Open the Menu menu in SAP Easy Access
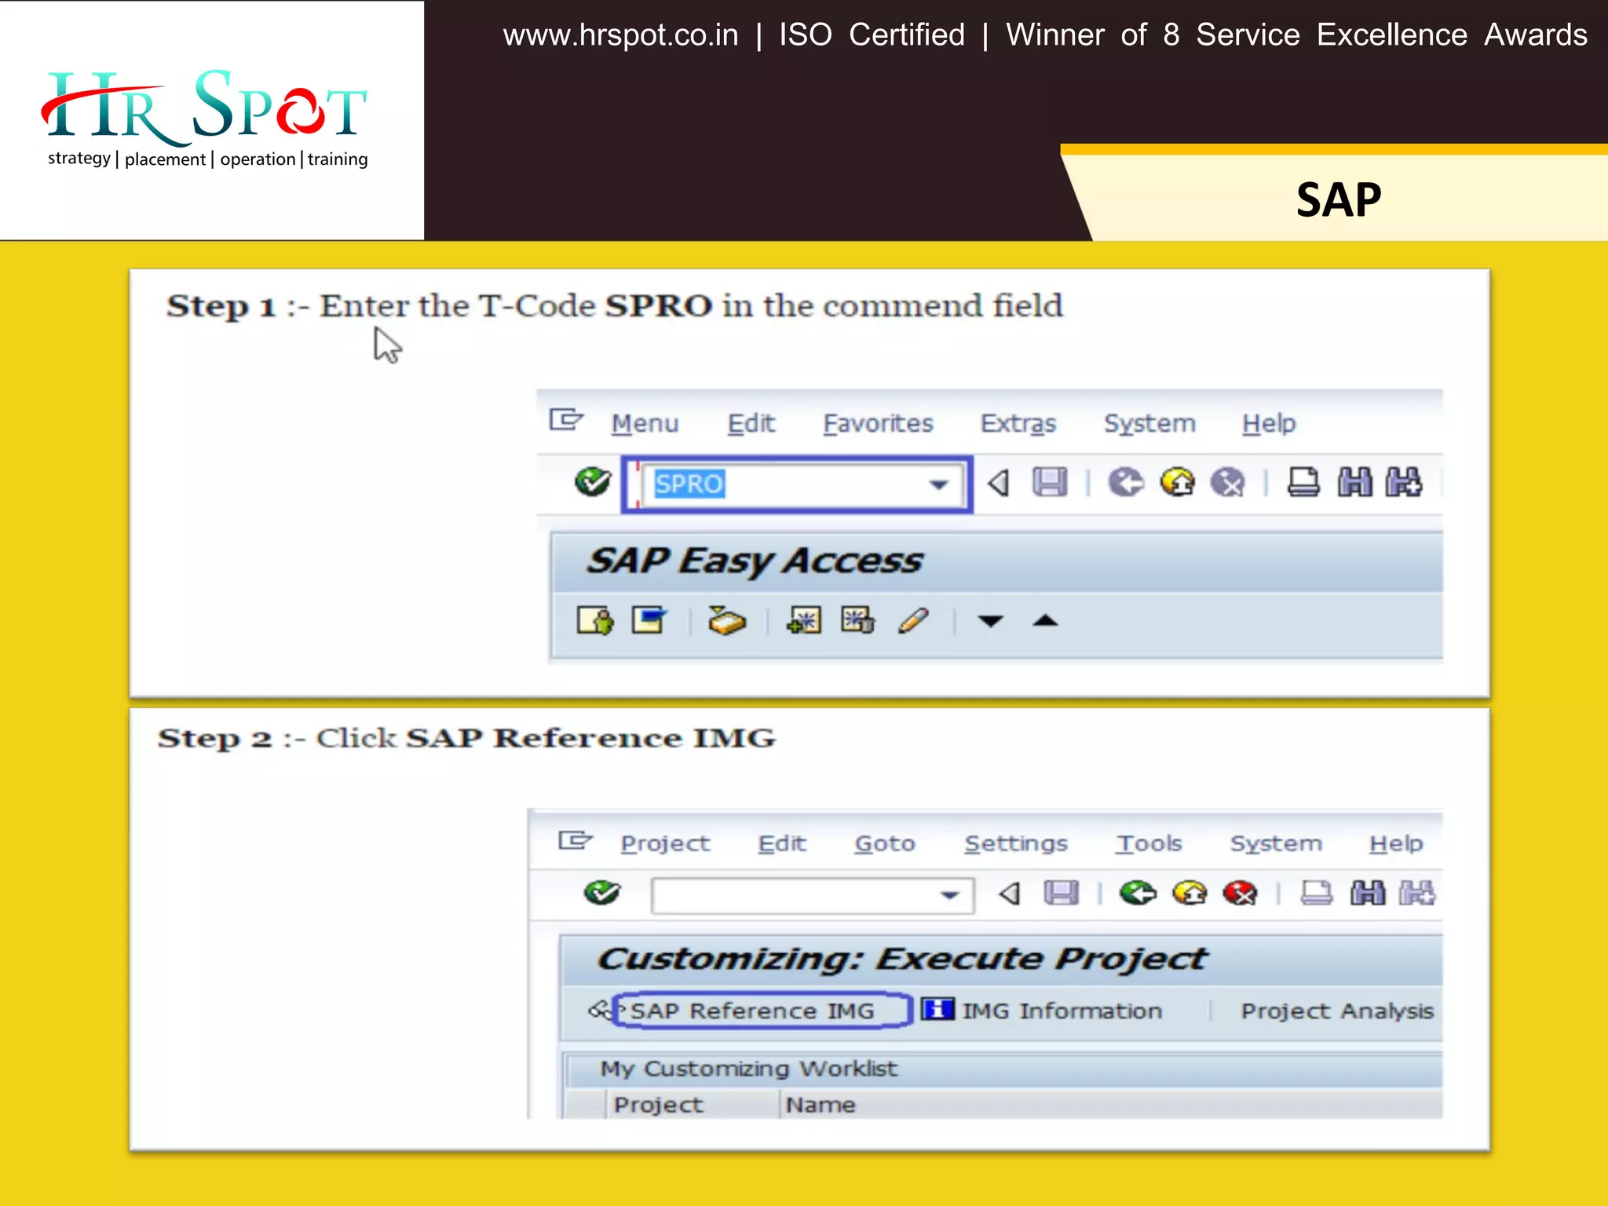Image resolution: width=1608 pixels, height=1206 pixels. (x=645, y=423)
